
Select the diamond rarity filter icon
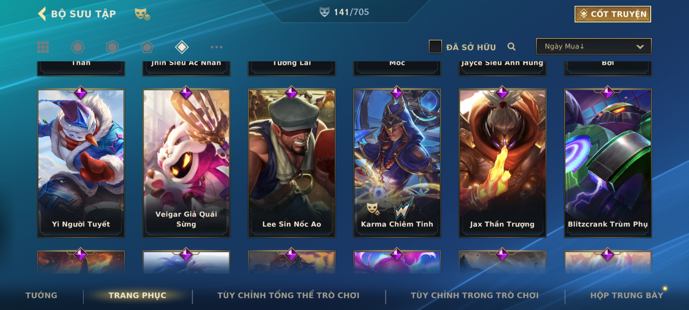[182, 47]
